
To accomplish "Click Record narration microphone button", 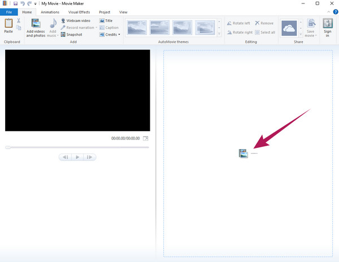I will [77, 28].
